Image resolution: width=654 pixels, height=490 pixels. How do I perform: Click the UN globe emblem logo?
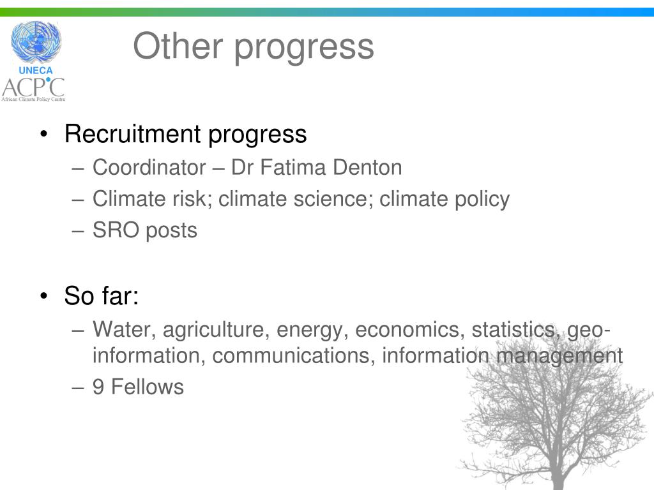pyautogui.click(x=36, y=43)
